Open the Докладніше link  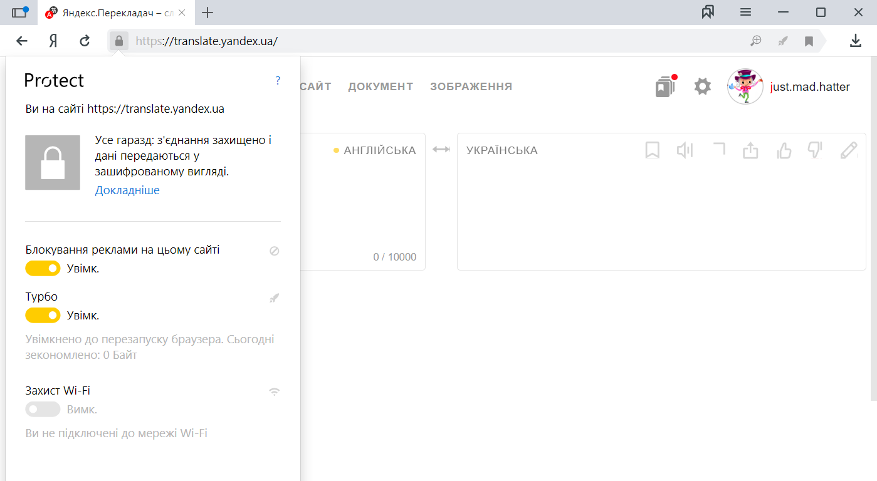pos(127,190)
